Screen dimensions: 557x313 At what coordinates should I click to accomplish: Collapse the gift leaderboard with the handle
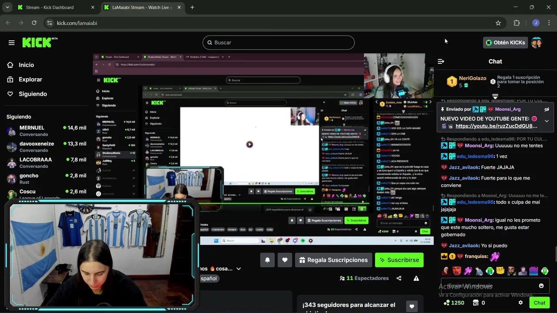click(x=495, y=96)
